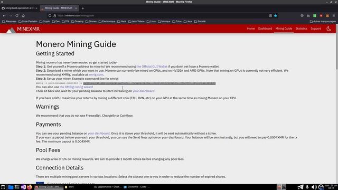The height and width of the screenshot is (190, 338).
Task: Open the Crypto bookmark folder
Action: tap(44, 22)
